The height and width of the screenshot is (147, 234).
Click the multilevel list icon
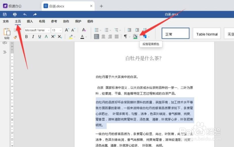(116, 30)
